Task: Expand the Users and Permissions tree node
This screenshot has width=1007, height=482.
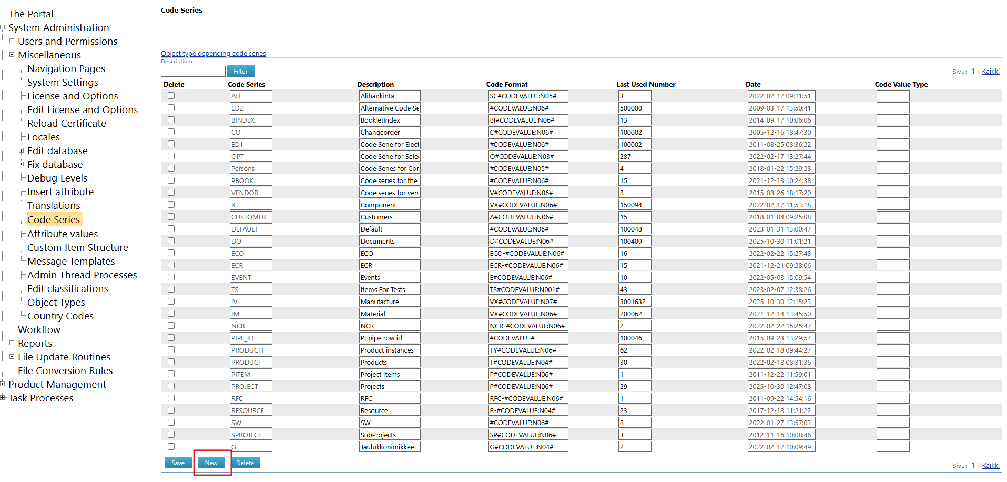Action: pyautogui.click(x=12, y=41)
